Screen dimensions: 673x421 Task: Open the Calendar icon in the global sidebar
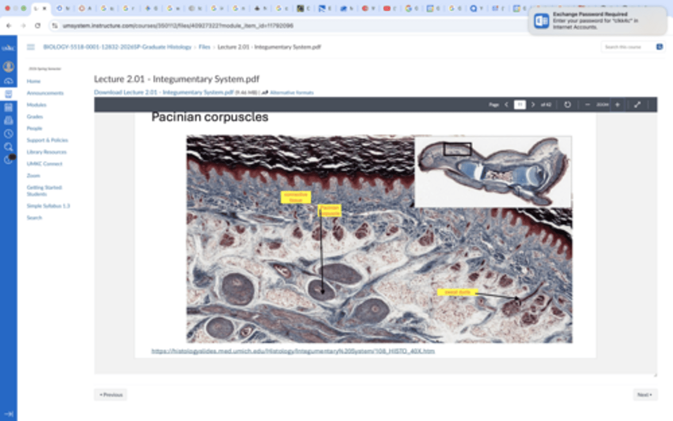pyautogui.click(x=8, y=107)
